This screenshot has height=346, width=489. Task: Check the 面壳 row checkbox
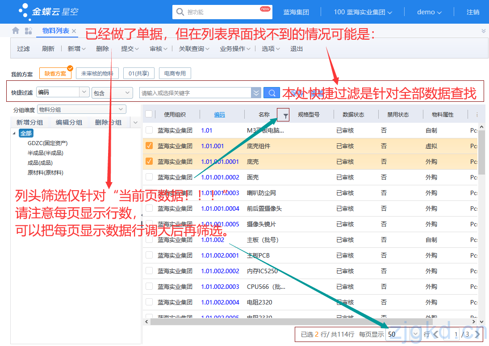(x=149, y=177)
